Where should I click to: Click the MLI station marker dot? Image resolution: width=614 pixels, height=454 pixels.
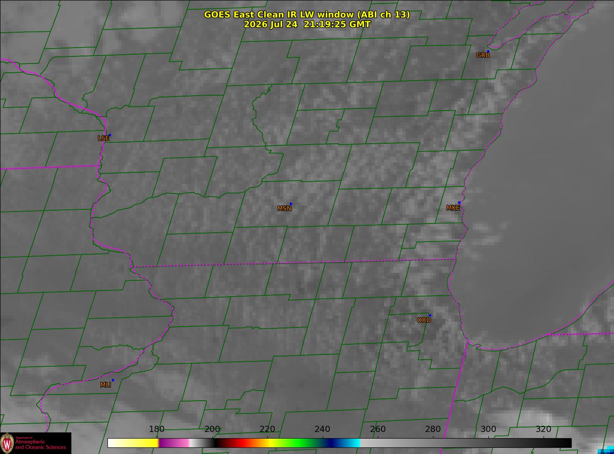[113, 380]
